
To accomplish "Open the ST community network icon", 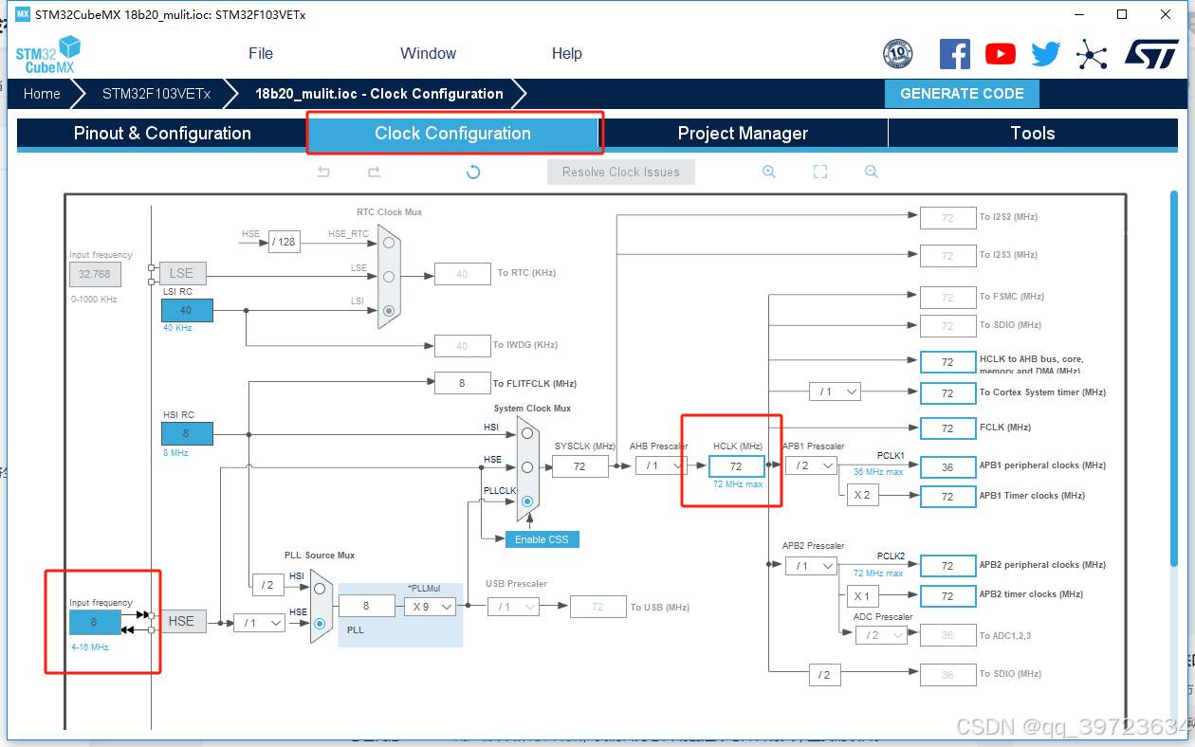I will (x=1092, y=54).
